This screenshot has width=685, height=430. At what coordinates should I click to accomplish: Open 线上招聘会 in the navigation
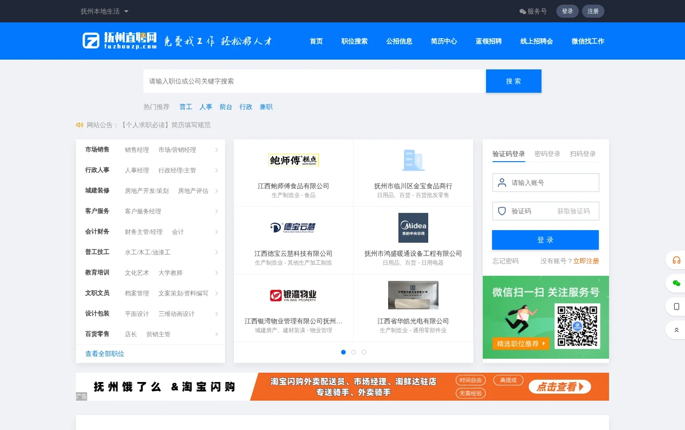pos(537,41)
